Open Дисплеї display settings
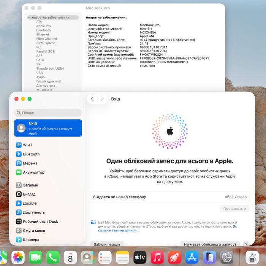Screen dimensions: 266x266 (48, 203)
